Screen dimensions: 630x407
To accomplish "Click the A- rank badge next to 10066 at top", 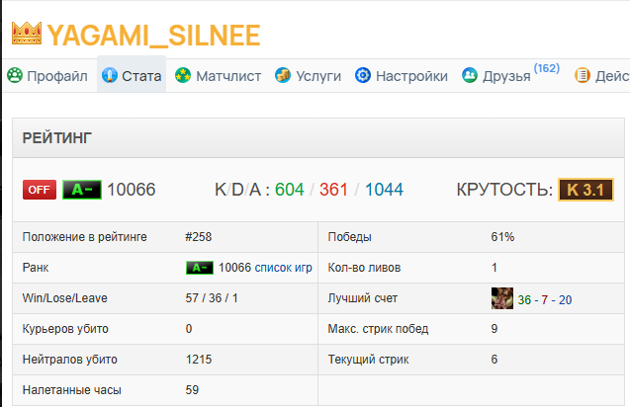I will (82, 190).
